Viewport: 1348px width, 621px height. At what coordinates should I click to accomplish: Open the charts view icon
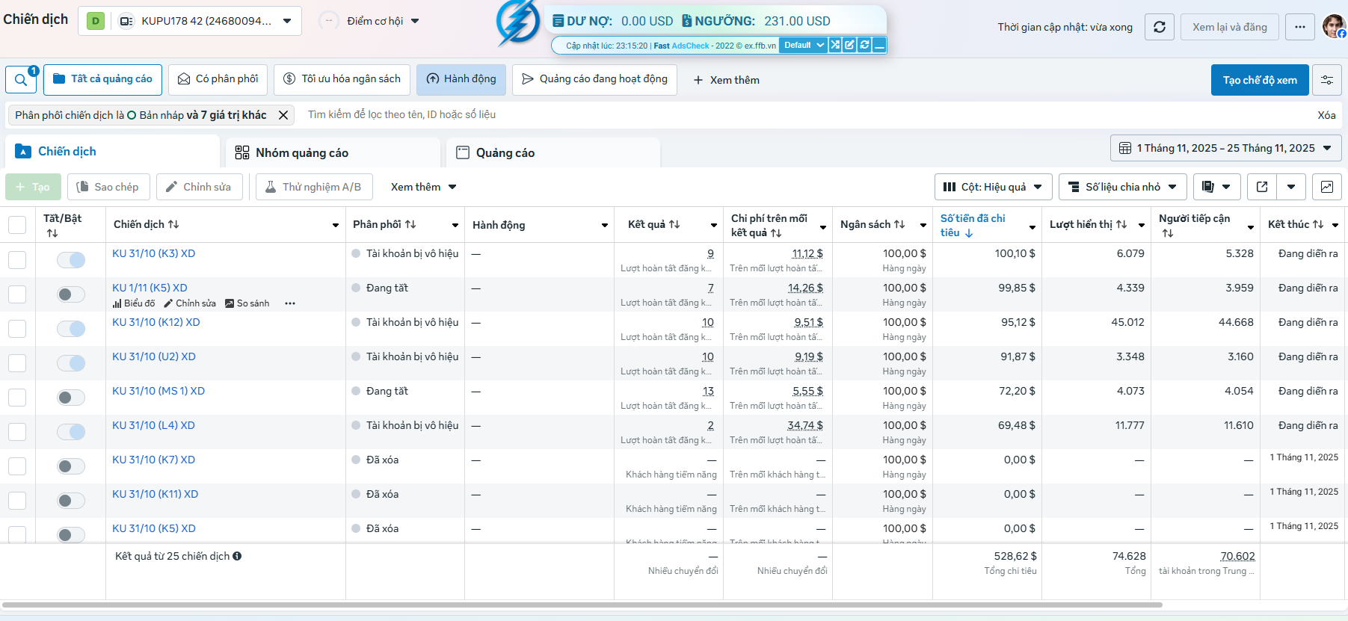(x=1327, y=187)
